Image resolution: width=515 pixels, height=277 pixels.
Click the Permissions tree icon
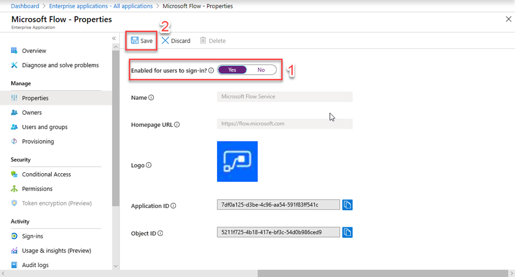point(14,188)
